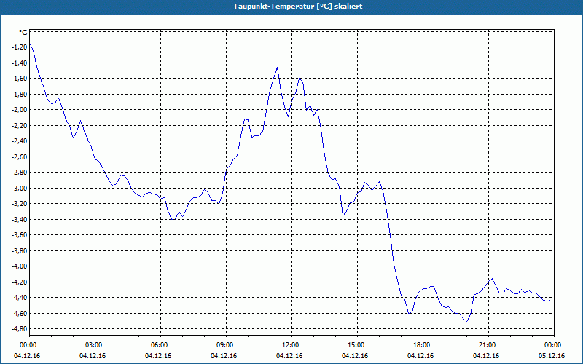Screen dimensions: 583x364
Task: Pick the '-2,00' y-axis label
Action: click(20, 110)
